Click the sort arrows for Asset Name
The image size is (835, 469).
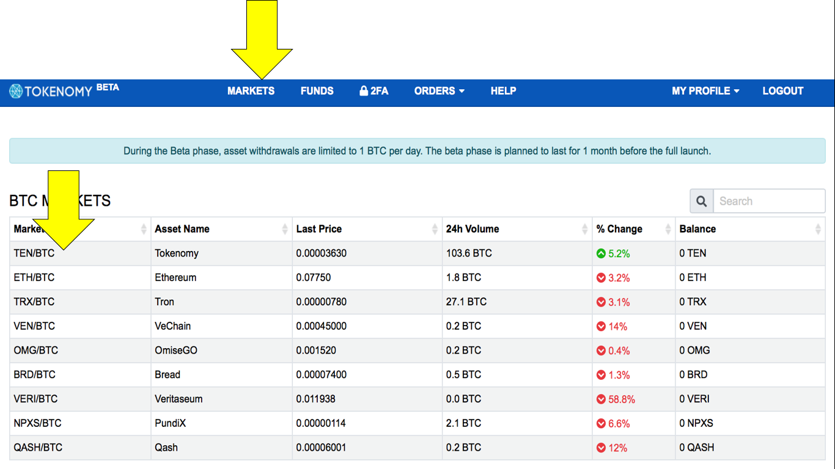[285, 229]
